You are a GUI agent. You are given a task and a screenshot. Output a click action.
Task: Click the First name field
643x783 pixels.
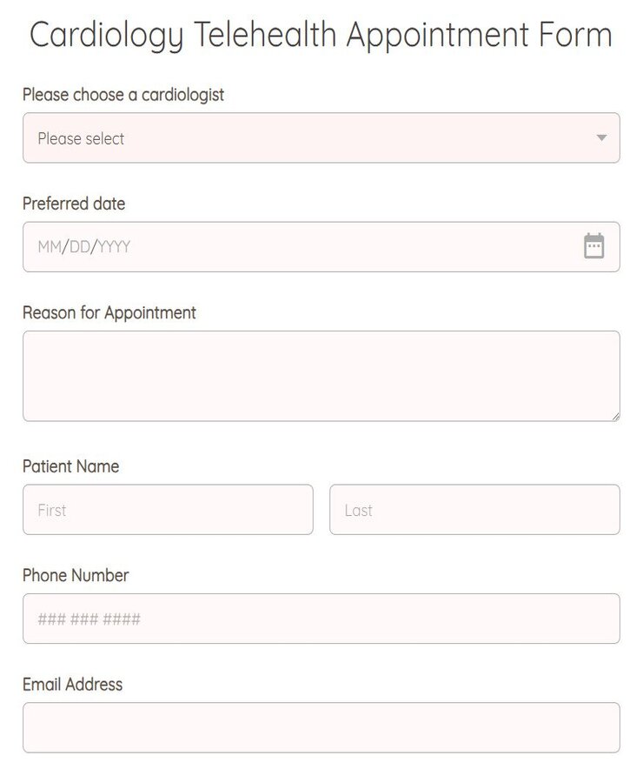(x=168, y=510)
